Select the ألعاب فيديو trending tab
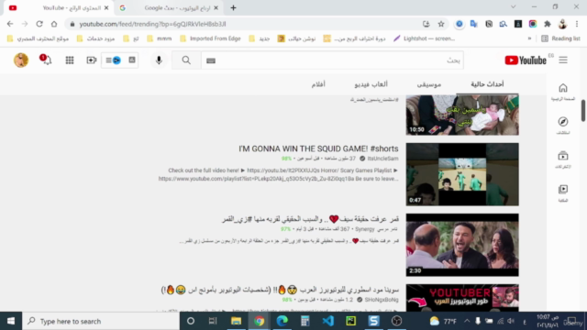 coord(371,84)
